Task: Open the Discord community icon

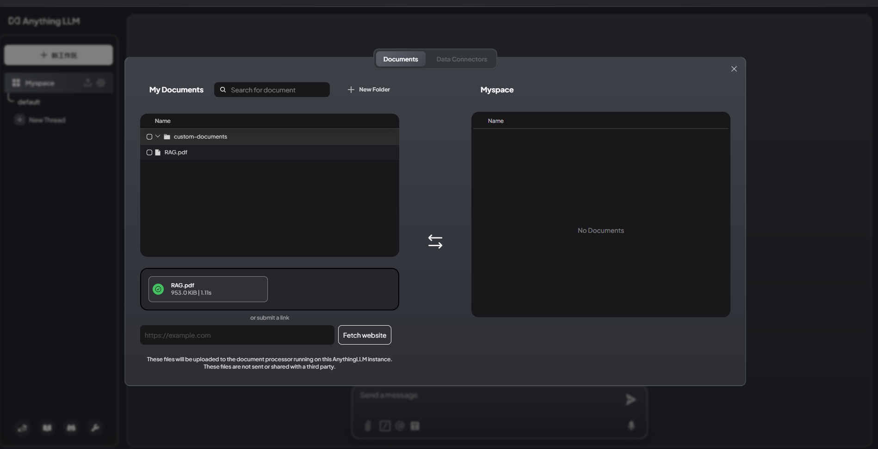Action: point(71,428)
